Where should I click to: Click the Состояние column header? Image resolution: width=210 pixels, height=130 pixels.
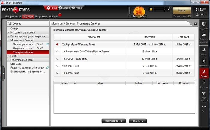pyautogui.click(x=163, y=83)
